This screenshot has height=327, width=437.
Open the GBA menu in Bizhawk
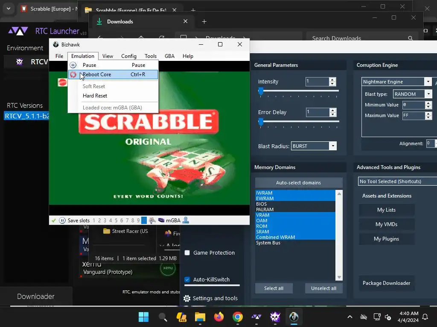pos(169,56)
